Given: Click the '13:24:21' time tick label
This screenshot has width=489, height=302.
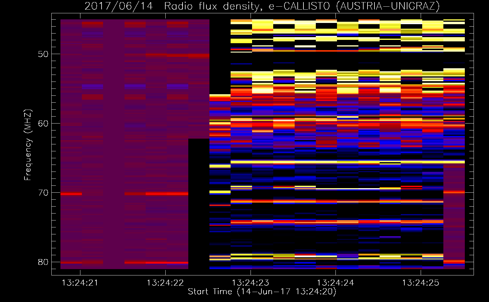Looking at the screenshot, I should click(x=80, y=283).
